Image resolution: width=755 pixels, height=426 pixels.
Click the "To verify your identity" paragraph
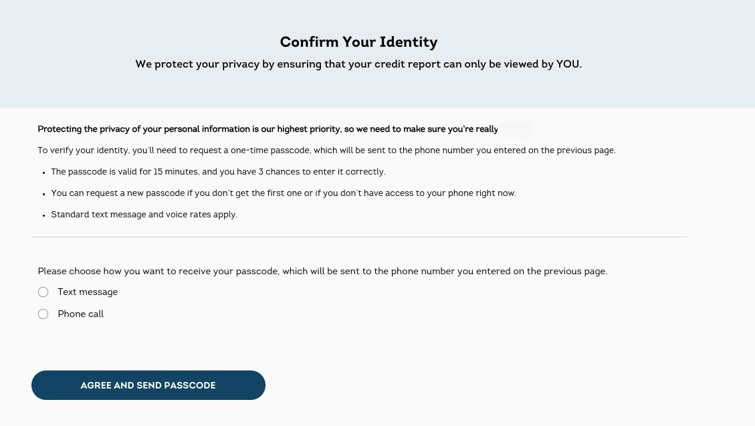tap(326, 150)
